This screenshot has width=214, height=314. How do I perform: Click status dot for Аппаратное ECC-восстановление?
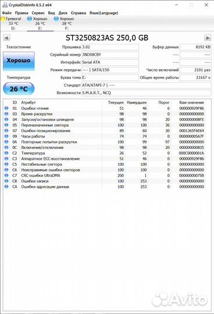click(6, 159)
